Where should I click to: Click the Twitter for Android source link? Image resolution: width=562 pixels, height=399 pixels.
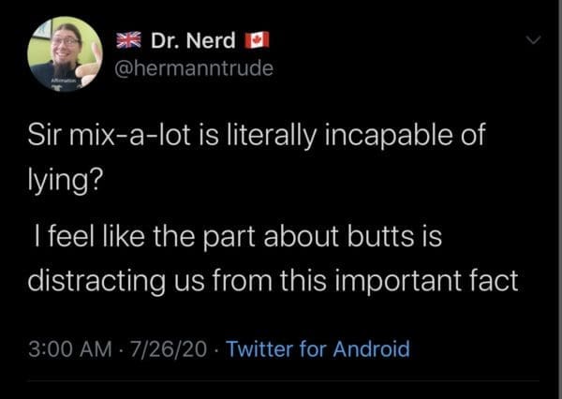click(x=318, y=349)
